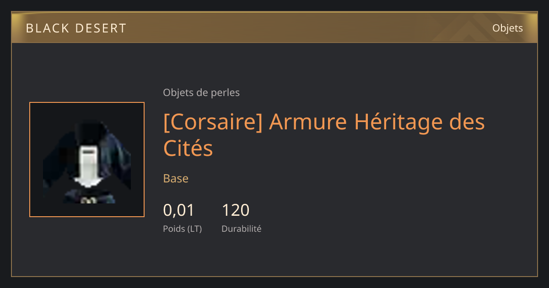Click the Durabilité label
This screenshot has height=288, width=549.
pyautogui.click(x=242, y=229)
